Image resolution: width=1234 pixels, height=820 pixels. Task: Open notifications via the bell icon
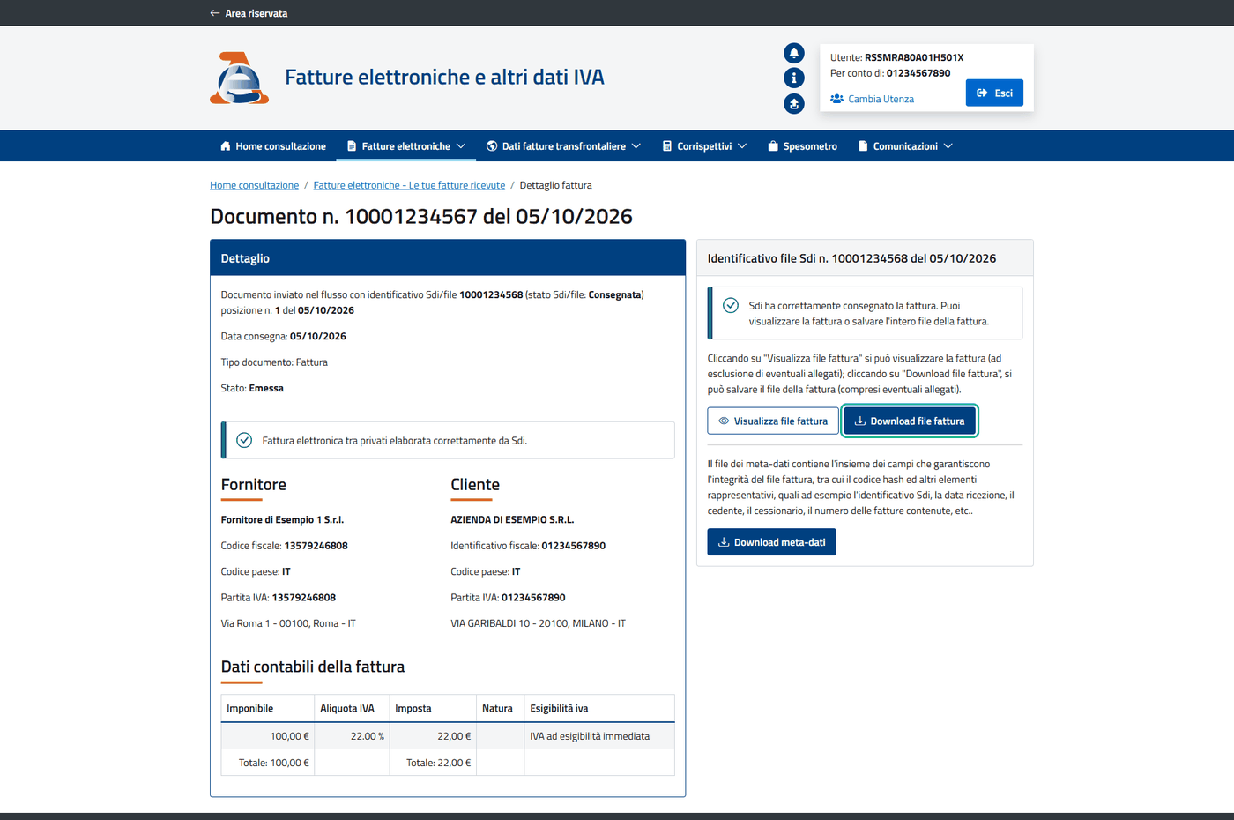[794, 53]
